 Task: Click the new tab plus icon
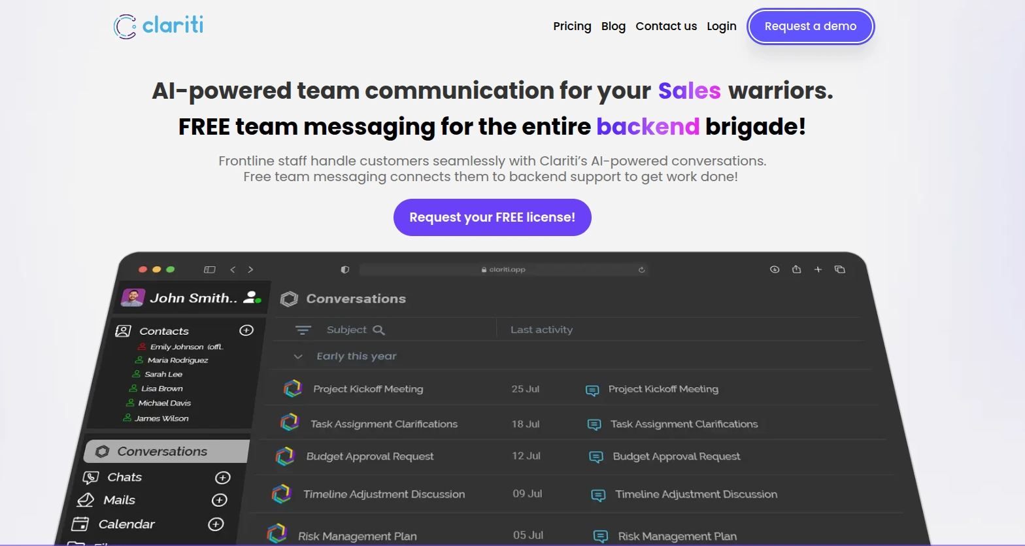pos(818,269)
